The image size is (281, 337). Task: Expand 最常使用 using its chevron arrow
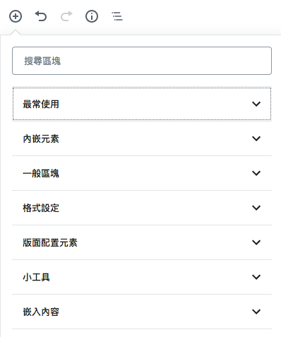tap(256, 104)
